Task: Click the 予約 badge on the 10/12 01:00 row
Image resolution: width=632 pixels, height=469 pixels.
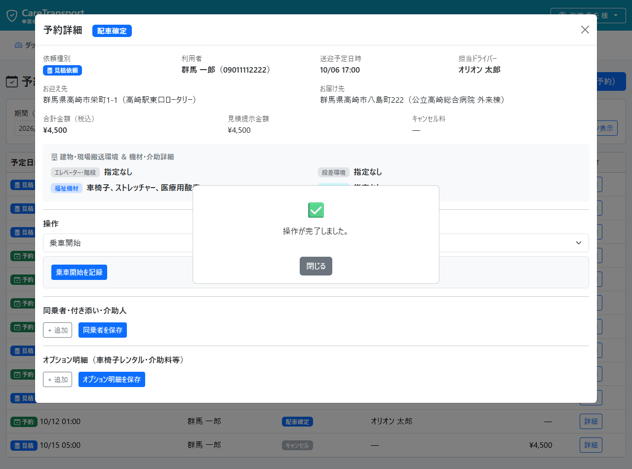Action: [x=24, y=422]
